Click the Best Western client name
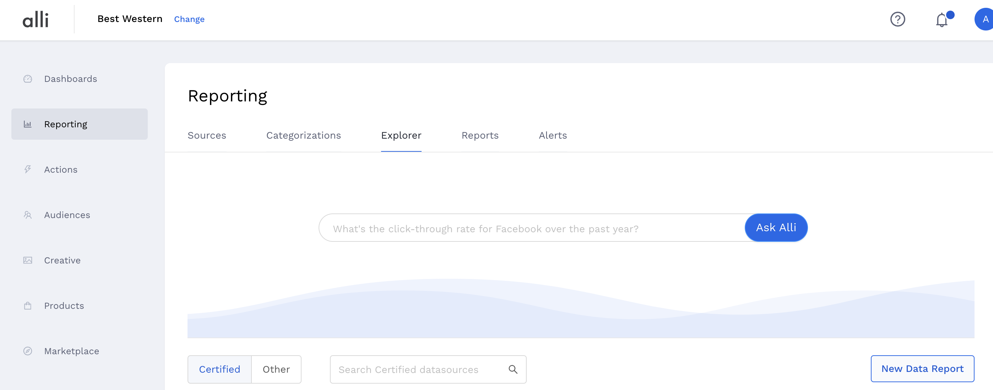The height and width of the screenshot is (390, 993). click(x=130, y=19)
